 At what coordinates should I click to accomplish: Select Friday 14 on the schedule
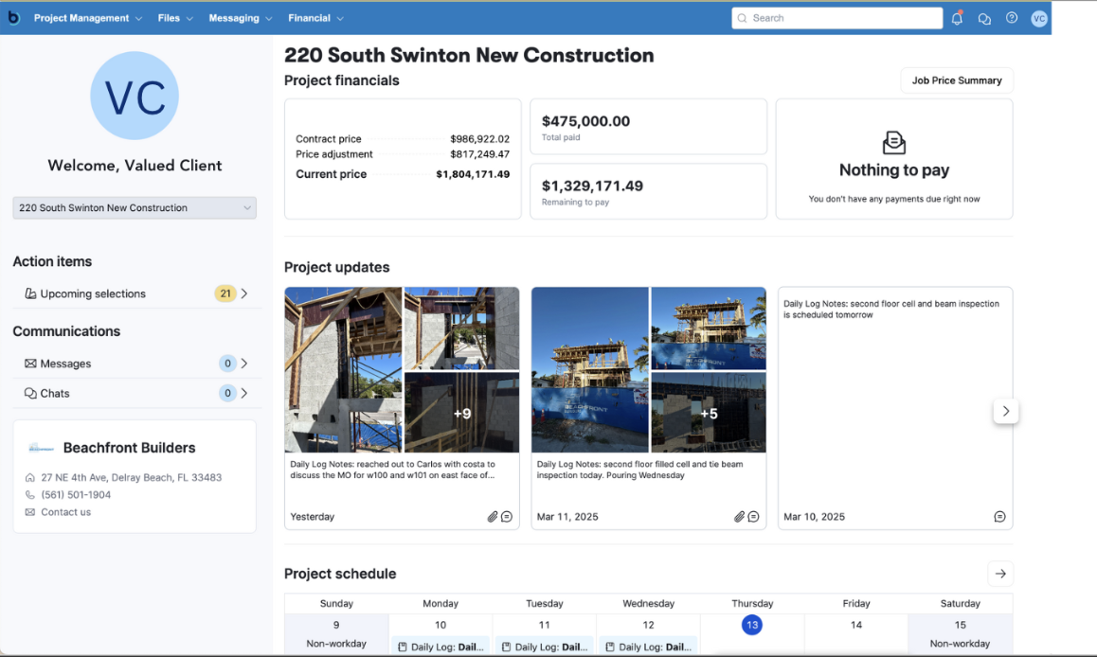tap(856, 625)
